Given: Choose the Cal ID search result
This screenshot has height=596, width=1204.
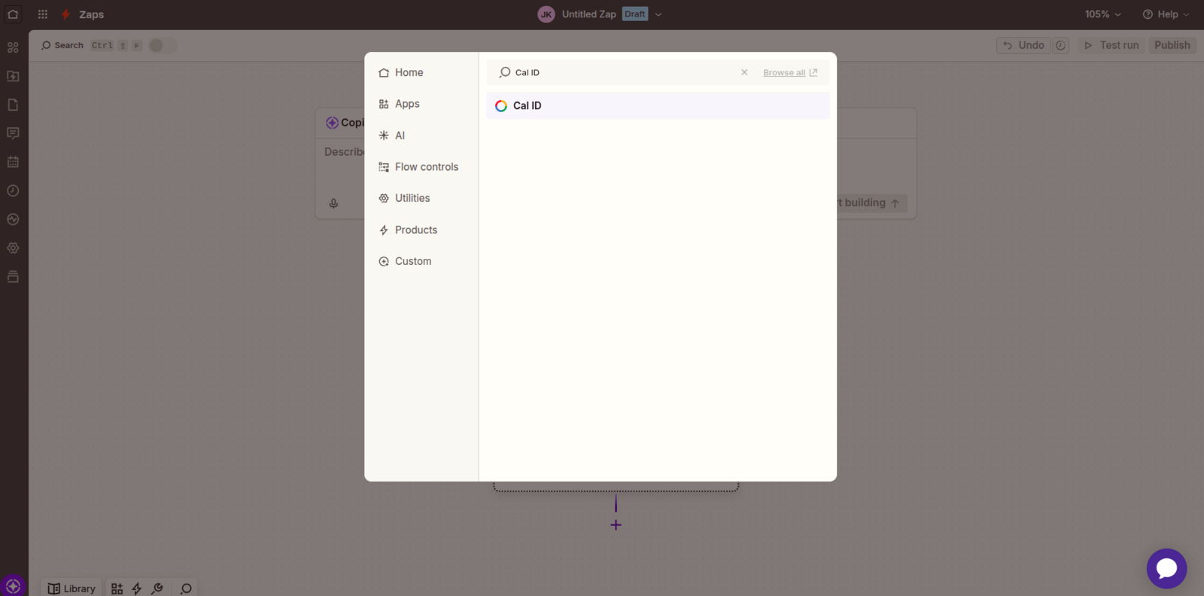Looking at the screenshot, I should [x=658, y=105].
